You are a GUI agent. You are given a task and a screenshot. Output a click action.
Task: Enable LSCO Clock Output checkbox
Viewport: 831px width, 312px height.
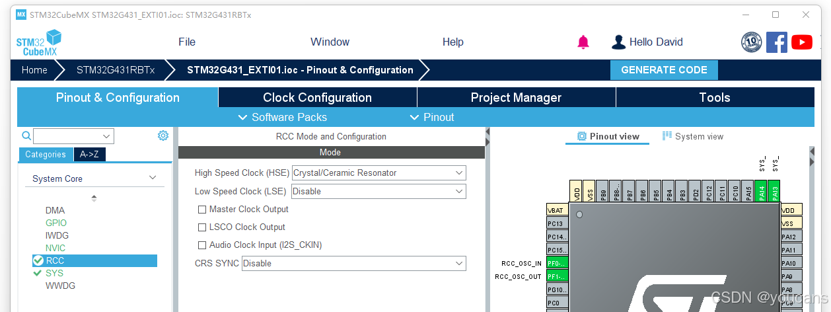pyautogui.click(x=202, y=227)
